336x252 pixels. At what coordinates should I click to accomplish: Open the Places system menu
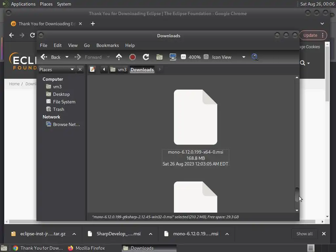(46, 4)
